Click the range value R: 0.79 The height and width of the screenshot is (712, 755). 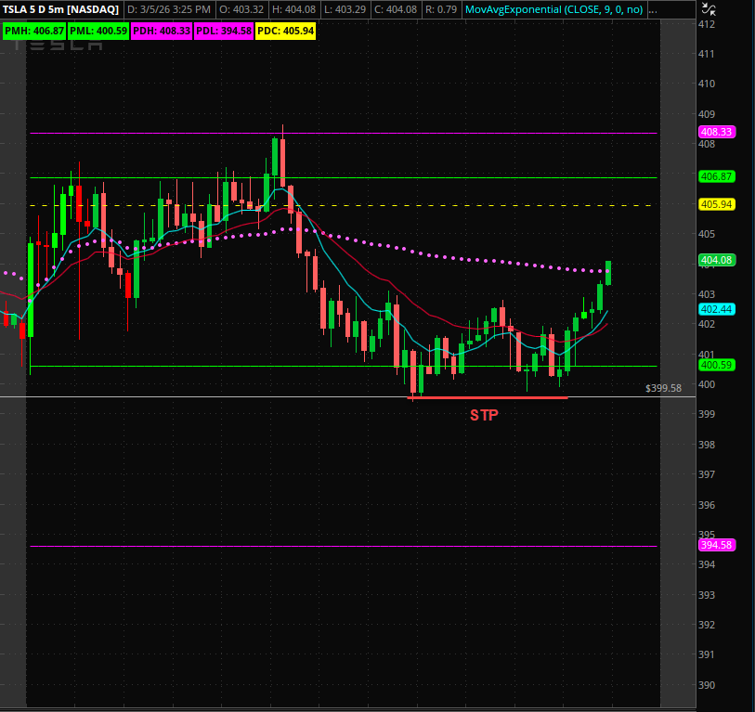(x=440, y=9)
